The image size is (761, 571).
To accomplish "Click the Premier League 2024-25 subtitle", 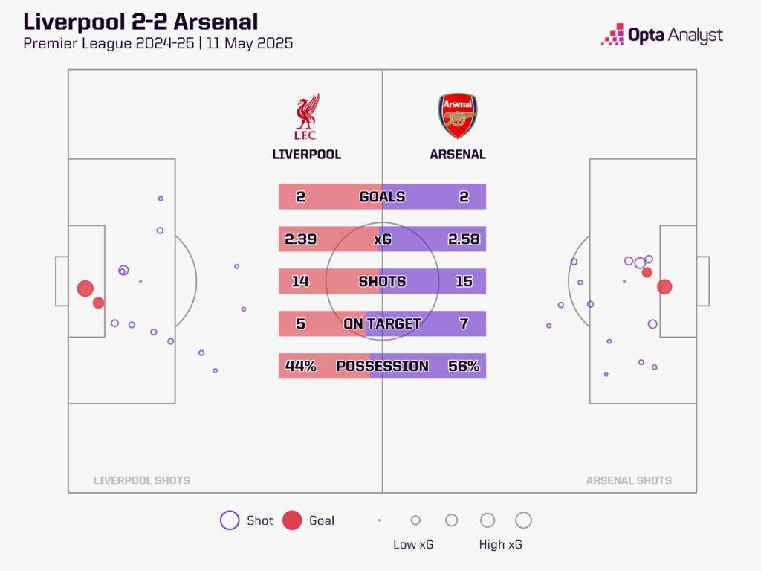I will coord(158,43).
